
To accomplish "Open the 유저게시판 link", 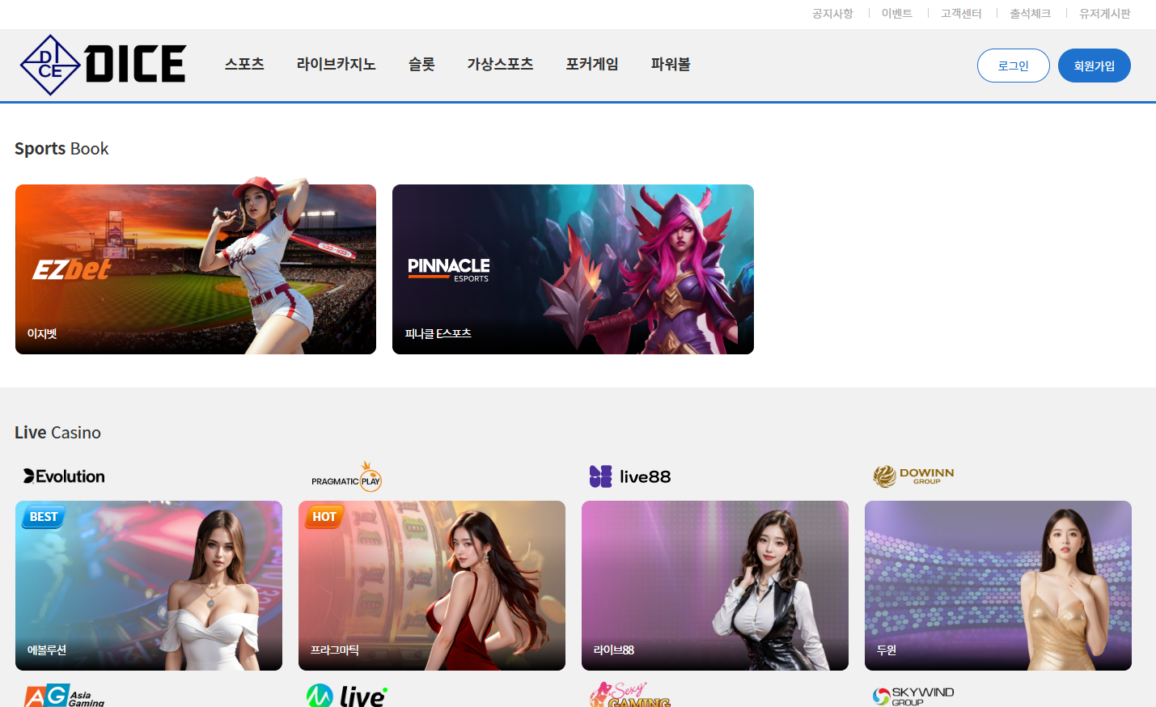I will (1105, 14).
